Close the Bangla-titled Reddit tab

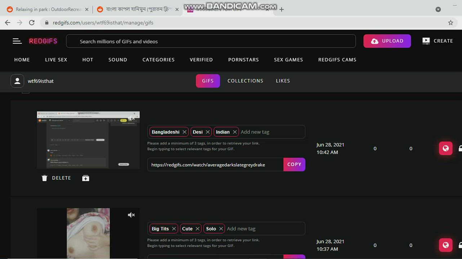tap(177, 9)
